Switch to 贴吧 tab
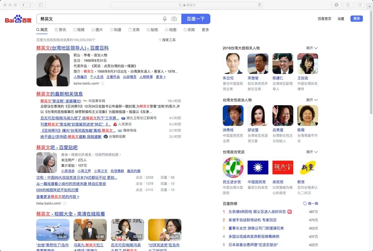The width and height of the screenshot is (373, 251). click(x=152, y=30)
